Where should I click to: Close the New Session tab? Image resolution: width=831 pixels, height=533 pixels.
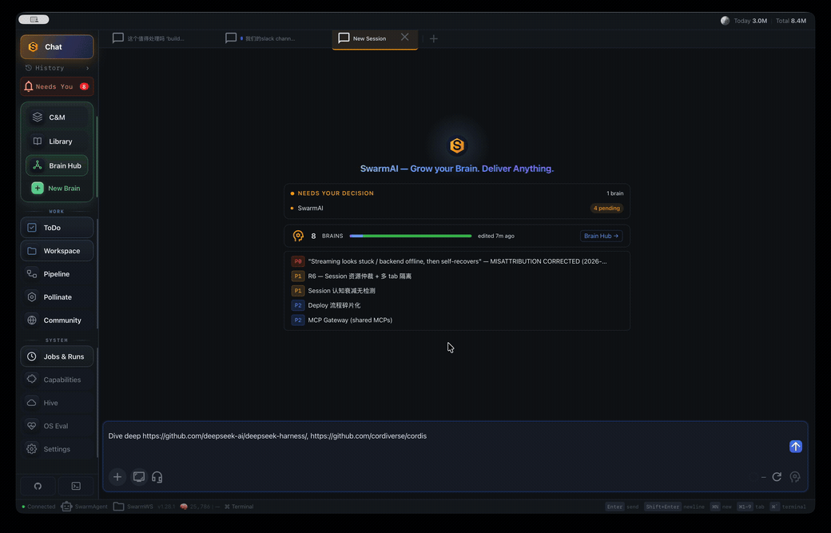coord(405,37)
